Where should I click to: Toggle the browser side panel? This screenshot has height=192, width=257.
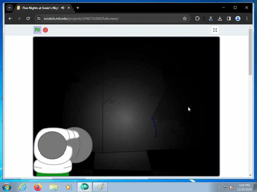tap(229, 18)
